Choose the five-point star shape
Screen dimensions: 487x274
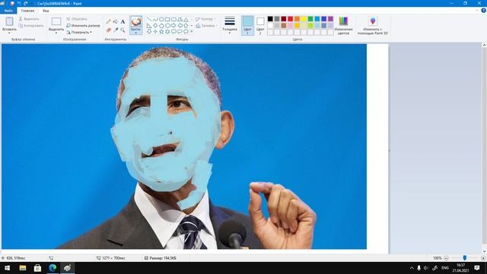tap(161, 31)
